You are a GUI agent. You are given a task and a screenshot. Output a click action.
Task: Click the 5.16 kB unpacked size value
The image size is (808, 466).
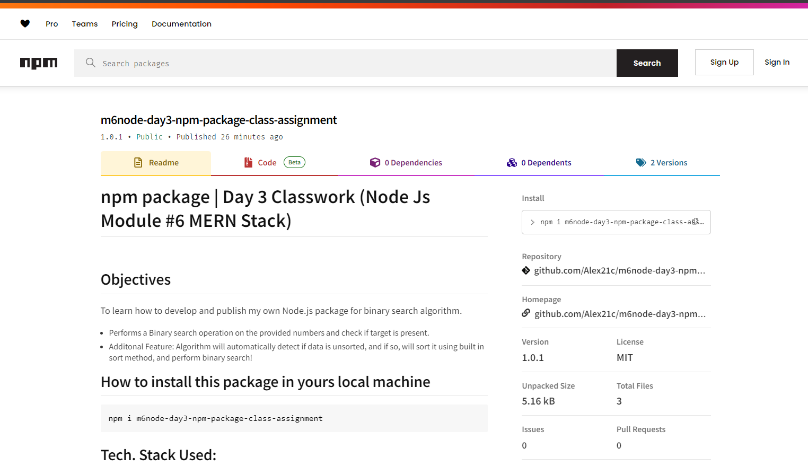tap(538, 401)
